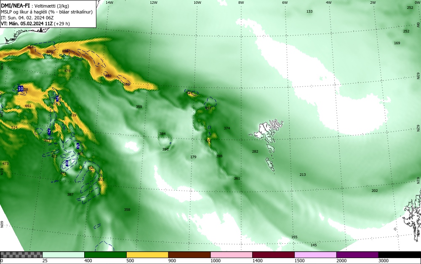Image resolution: width=421 pixels, height=264 pixels.
Task: Click the CAPE value 155
Action: pos(294,237)
